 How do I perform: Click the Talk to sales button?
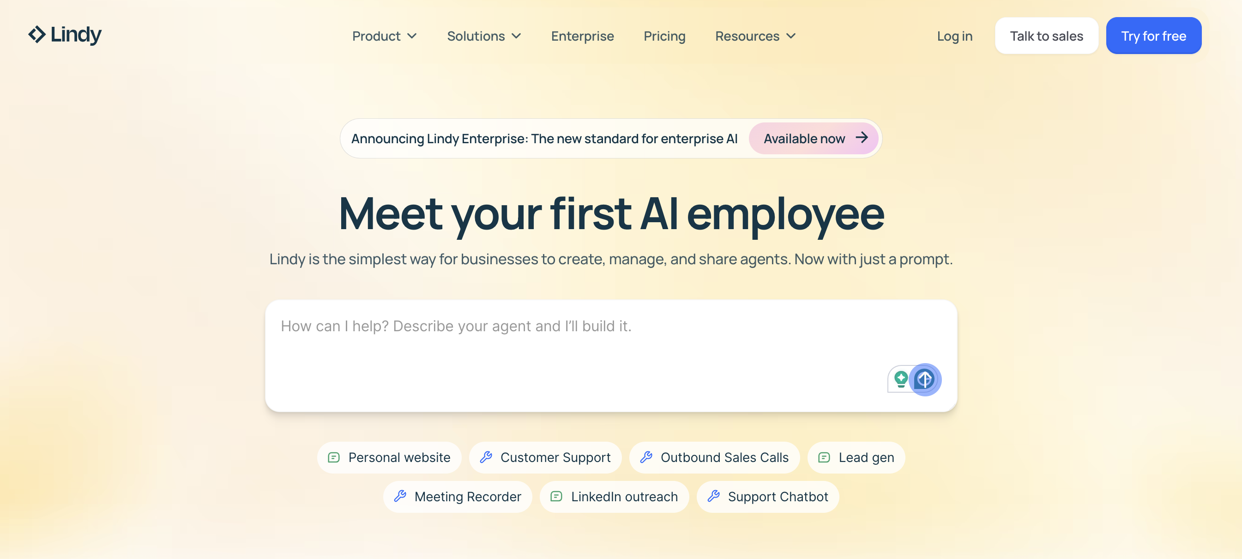pyautogui.click(x=1046, y=36)
